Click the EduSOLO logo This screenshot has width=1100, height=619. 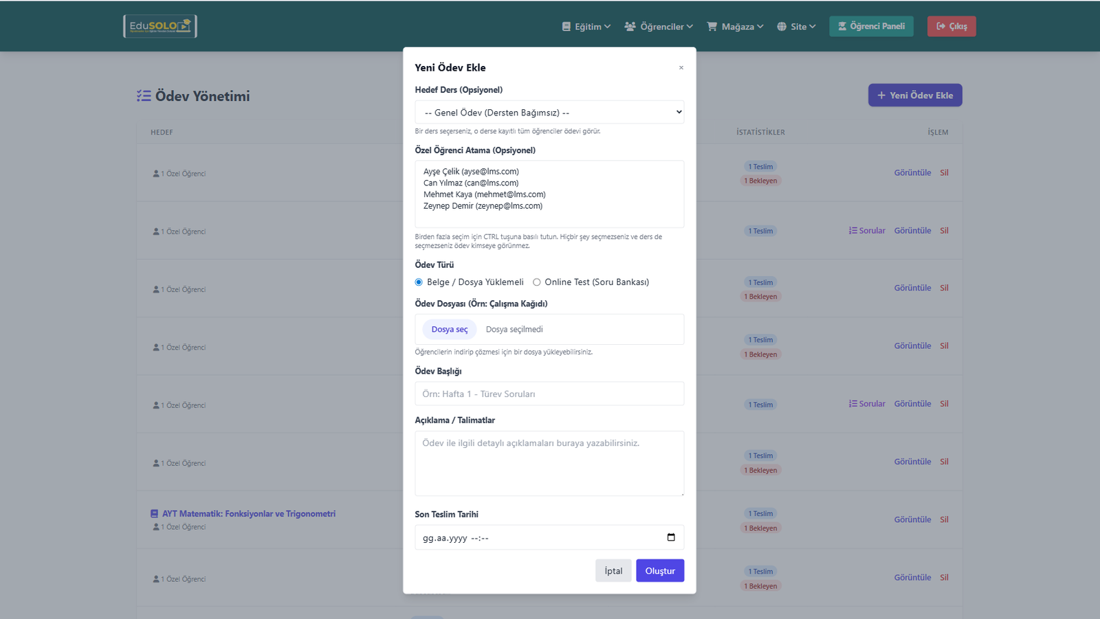point(160,26)
